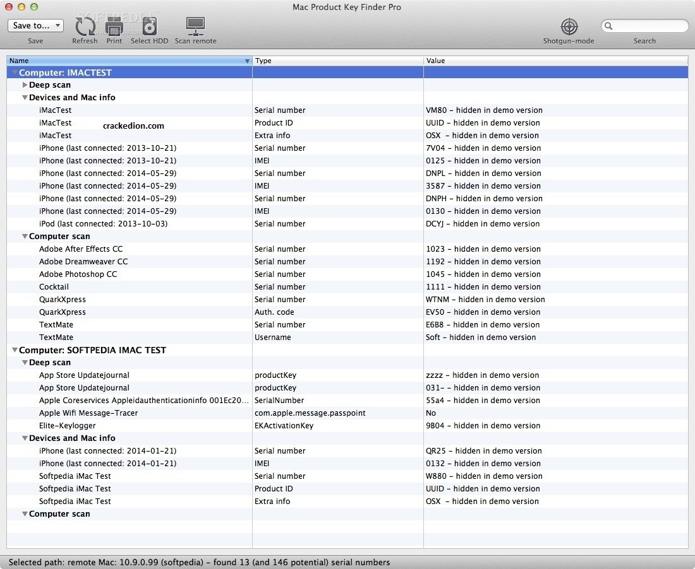
Task: Click the Value column header
Action: pos(556,61)
